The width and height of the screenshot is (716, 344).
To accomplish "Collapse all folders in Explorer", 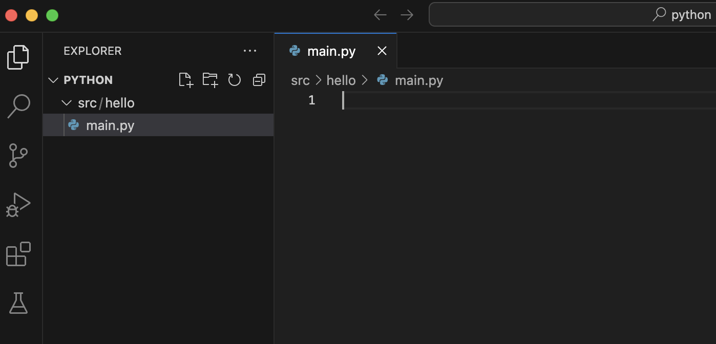I will 259,80.
